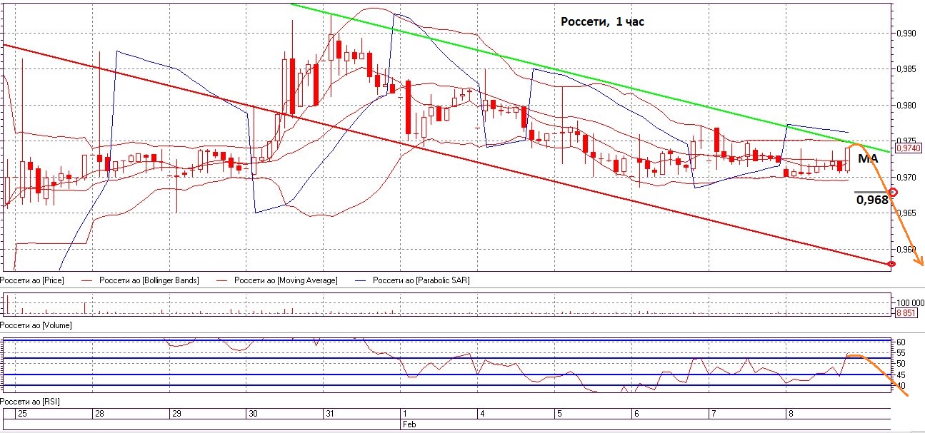Click the date axis label 30
Screen dimensions: 925x433
click(254, 414)
